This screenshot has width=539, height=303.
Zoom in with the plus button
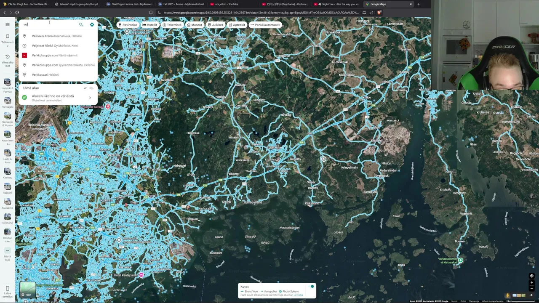[532, 283]
